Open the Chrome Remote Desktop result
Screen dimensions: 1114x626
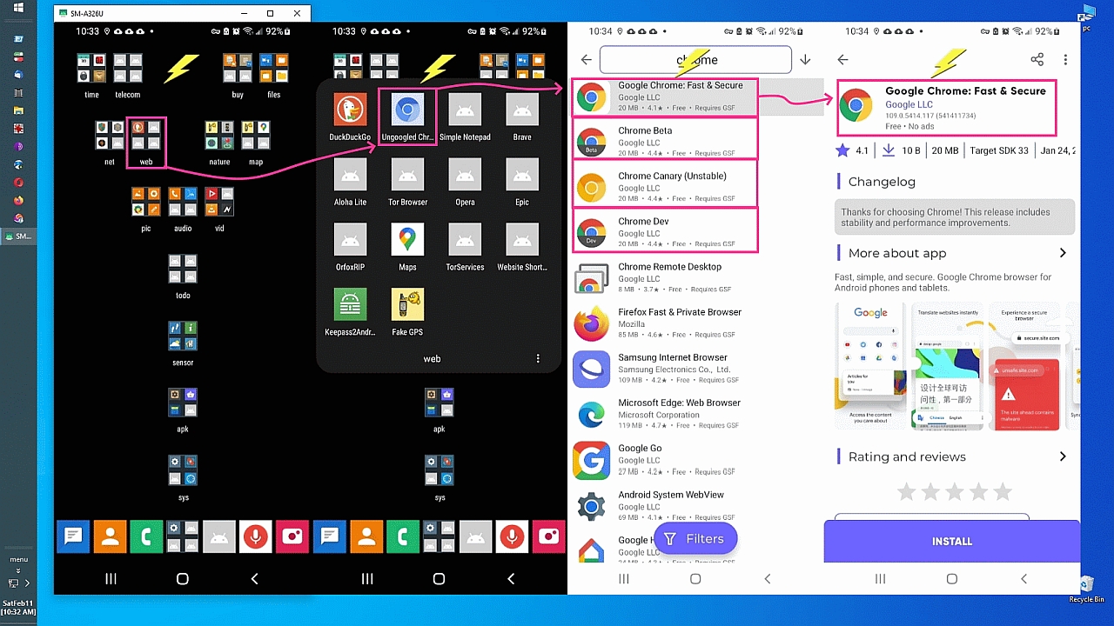(696, 278)
